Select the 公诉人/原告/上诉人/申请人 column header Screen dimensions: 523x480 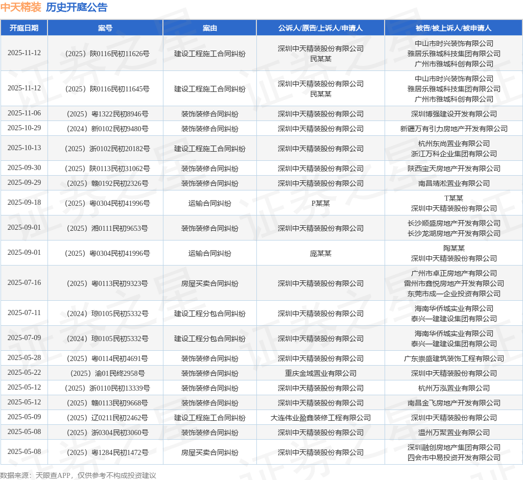pos(321,28)
